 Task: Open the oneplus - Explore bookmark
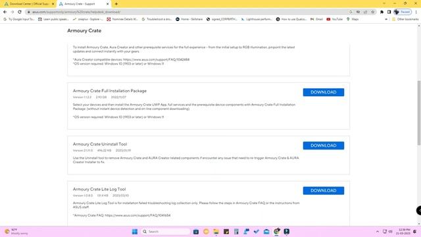click(x=87, y=19)
